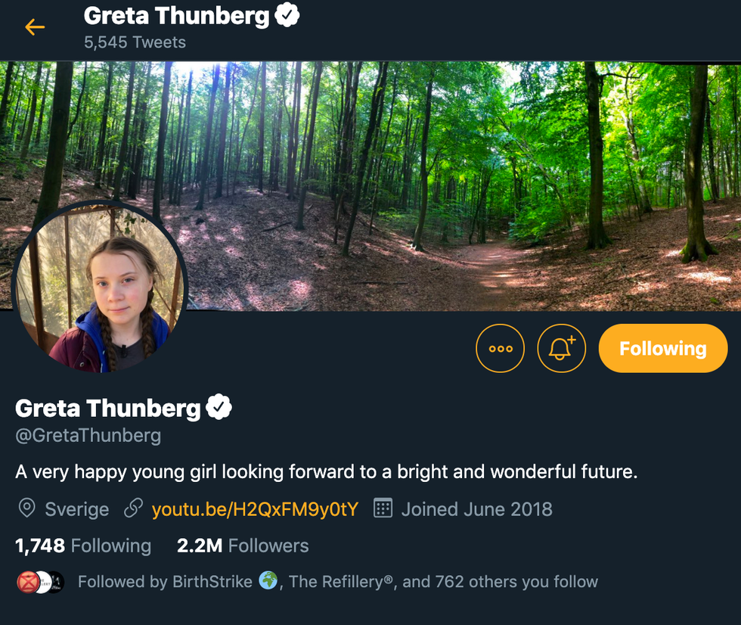Open the 2.2M Followers list
Image resolution: width=741 pixels, height=625 pixels.
(x=243, y=546)
